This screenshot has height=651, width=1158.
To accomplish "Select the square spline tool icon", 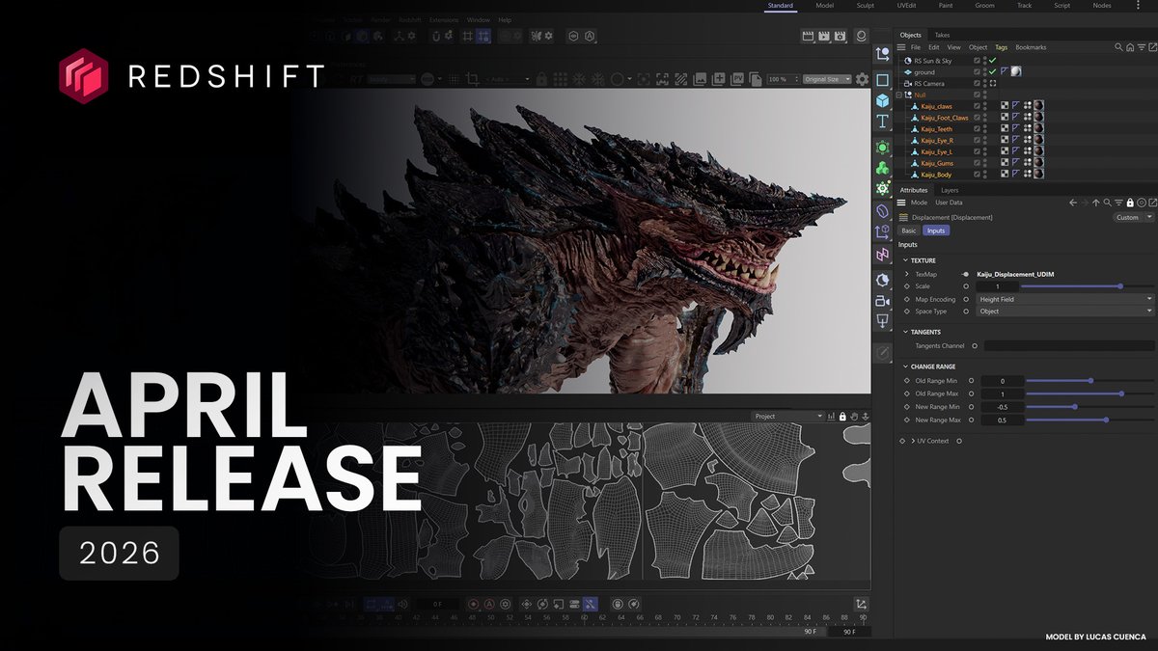I will (x=882, y=79).
